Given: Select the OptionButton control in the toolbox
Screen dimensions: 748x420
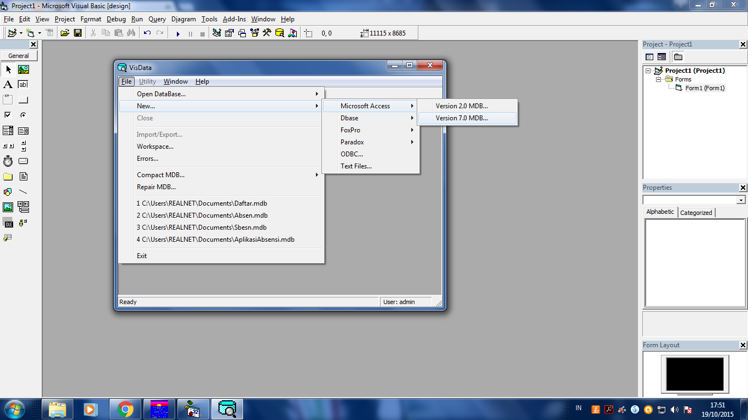Looking at the screenshot, I should click(23, 115).
